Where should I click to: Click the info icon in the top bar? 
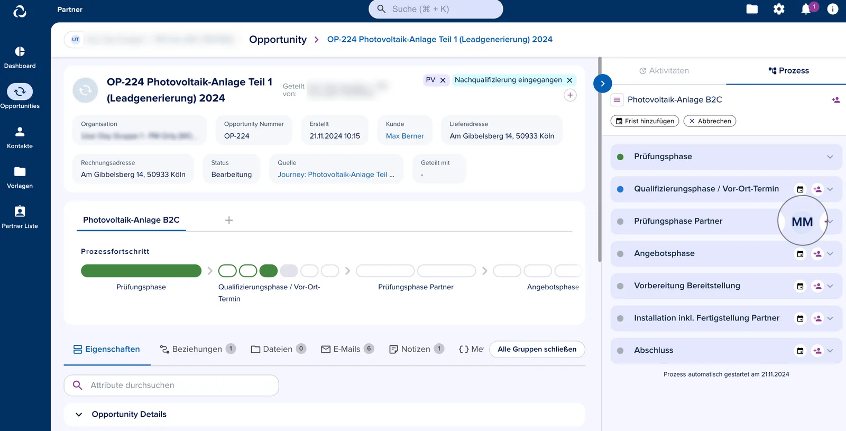pyautogui.click(x=833, y=9)
